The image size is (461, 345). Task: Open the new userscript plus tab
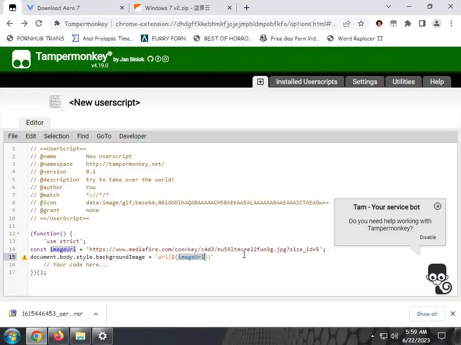[x=260, y=82]
